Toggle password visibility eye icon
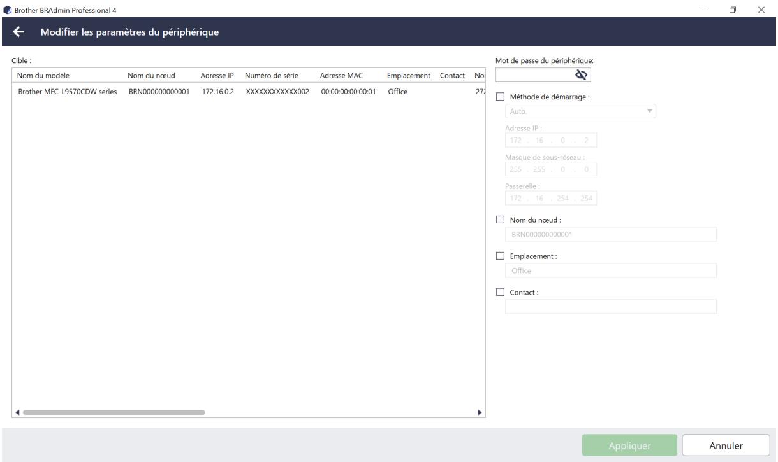The width and height of the screenshot is (778, 462). click(x=582, y=75)
